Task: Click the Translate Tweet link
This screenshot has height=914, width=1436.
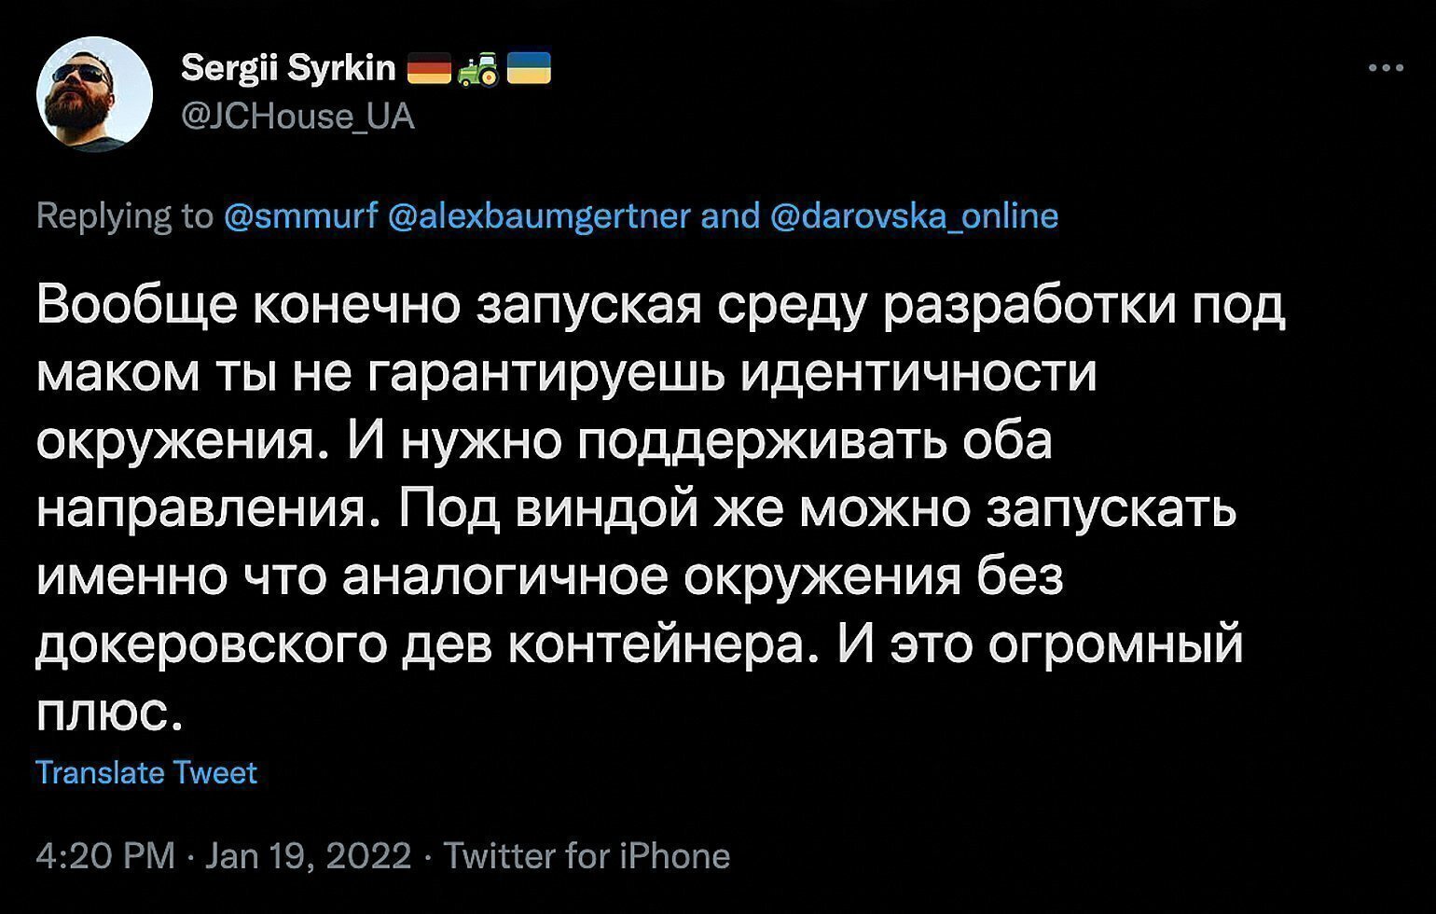Action: point(146,773)
